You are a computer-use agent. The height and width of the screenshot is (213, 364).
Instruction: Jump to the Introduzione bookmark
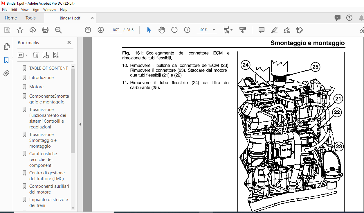(42, 78)
